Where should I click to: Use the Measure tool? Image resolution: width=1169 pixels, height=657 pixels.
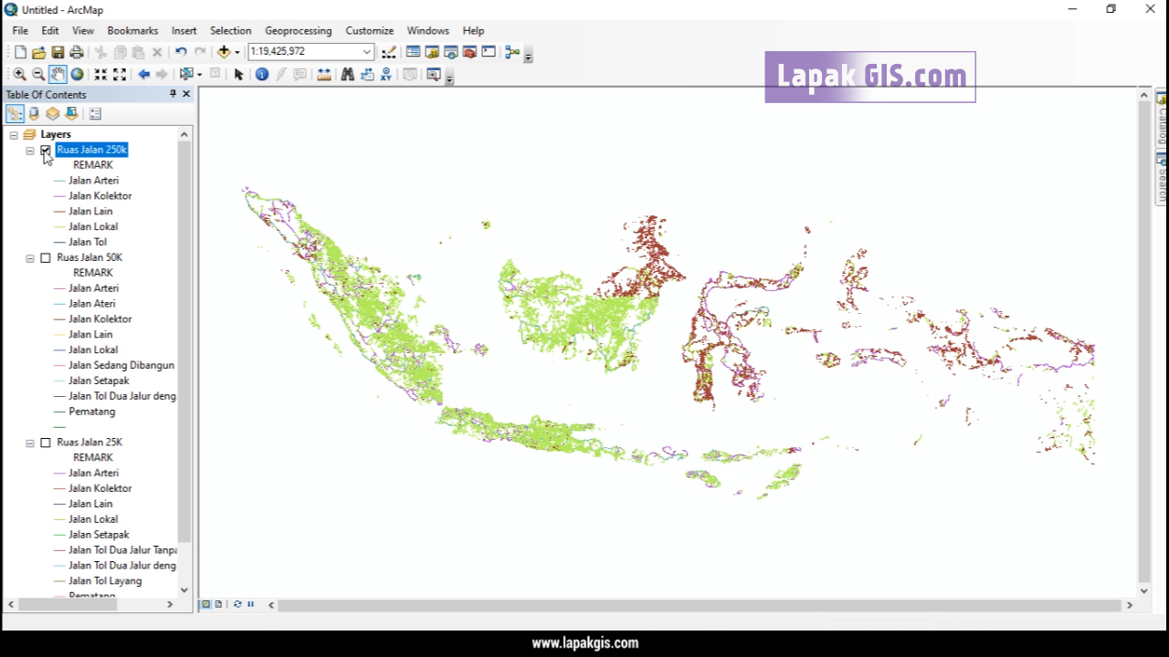pos(324,74)
